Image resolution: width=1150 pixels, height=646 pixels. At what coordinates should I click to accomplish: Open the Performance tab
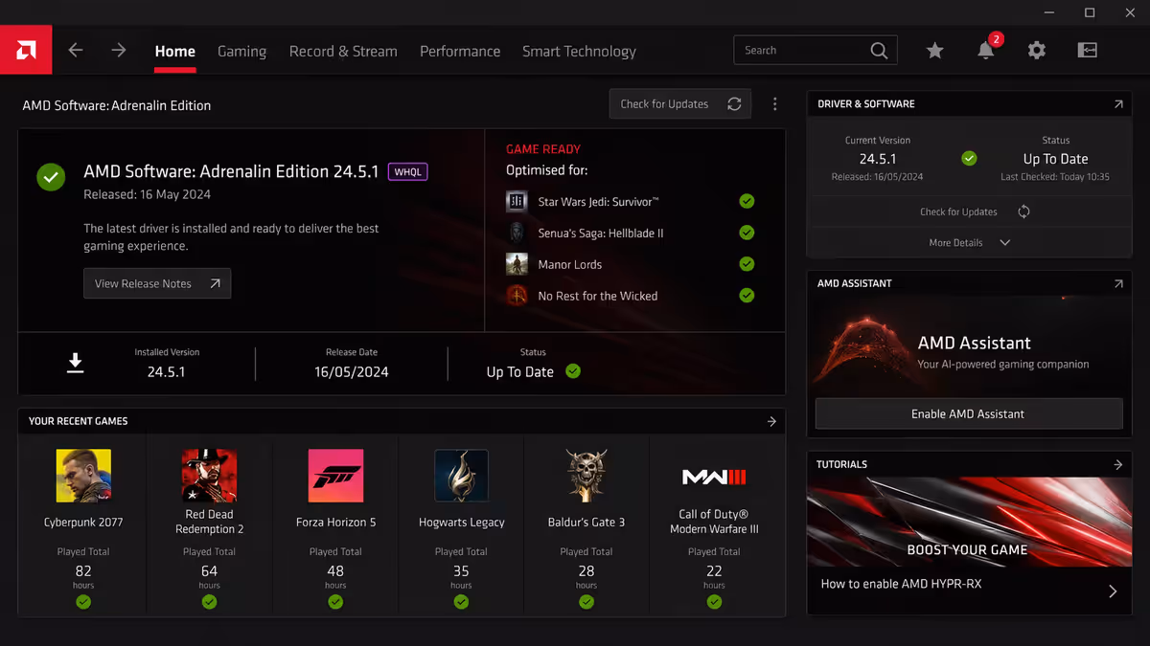point(460,52)
